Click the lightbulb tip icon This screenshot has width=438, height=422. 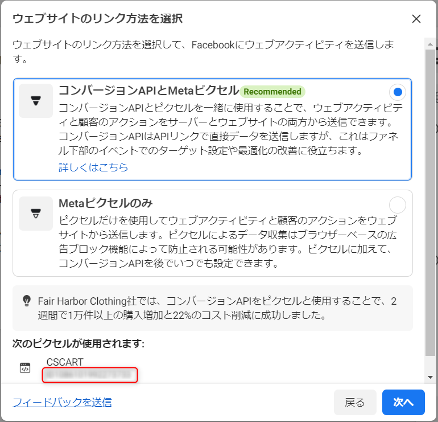coord(26,300)
